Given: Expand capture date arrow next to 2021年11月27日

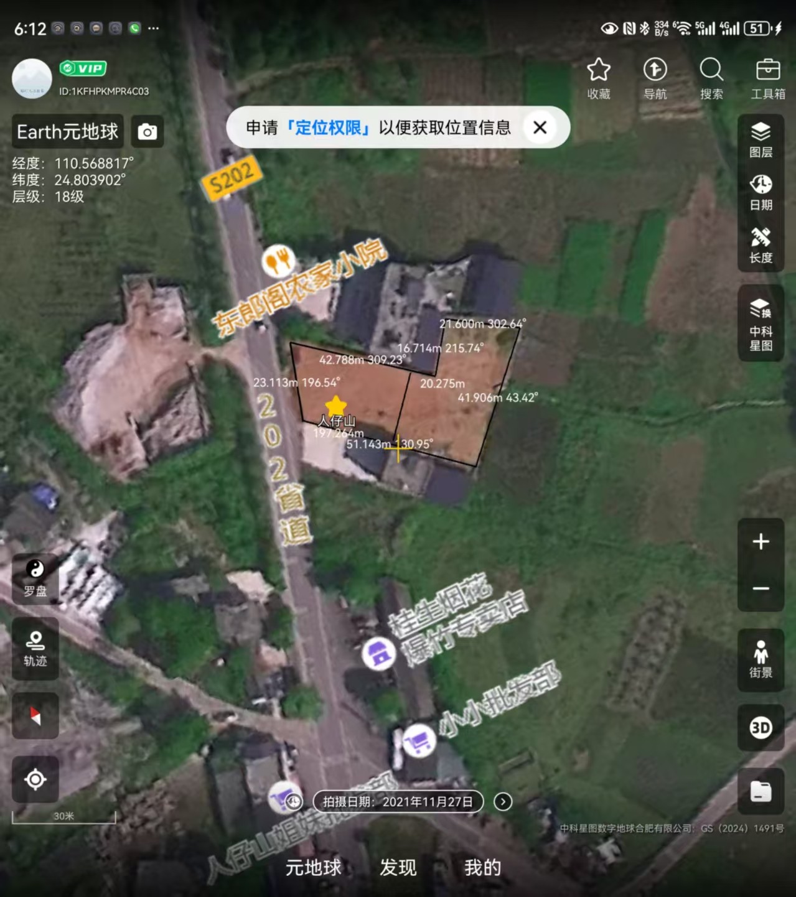Looking at the screenshot, I should click(503, 802).
